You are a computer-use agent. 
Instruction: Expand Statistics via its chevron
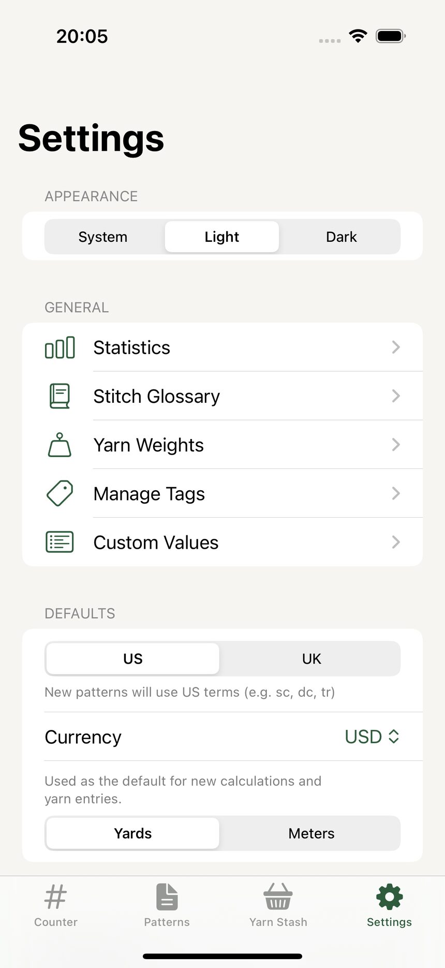(x=396, y=347)
